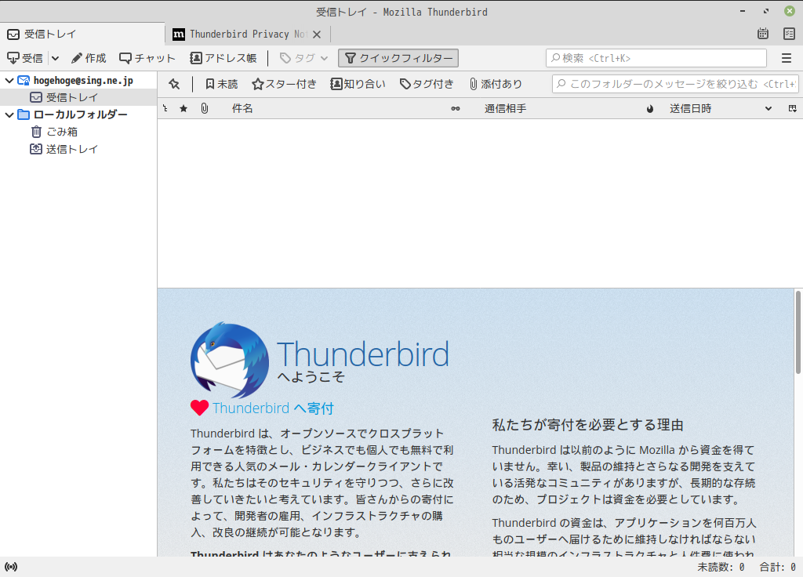Click the Thunderbird logo image
This screenshot has height=577, width=803.
click(x=230, y=360)
